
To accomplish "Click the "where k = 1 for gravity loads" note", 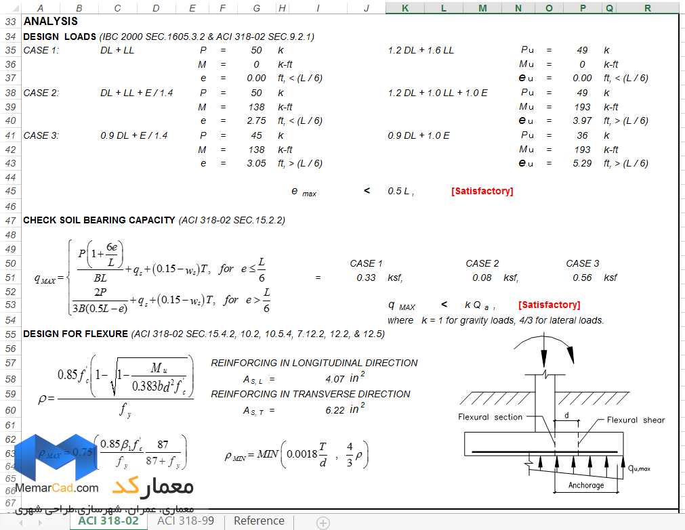I will pyautogui.click(x=496, y=320).
